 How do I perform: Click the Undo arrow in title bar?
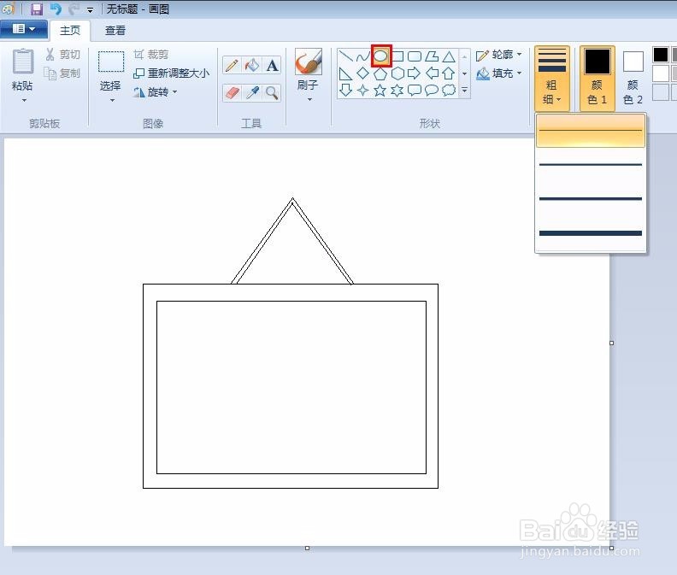[x=56, y=9]
